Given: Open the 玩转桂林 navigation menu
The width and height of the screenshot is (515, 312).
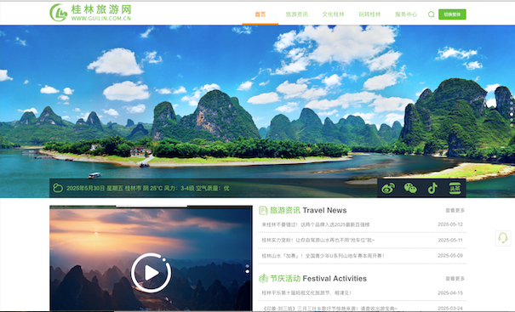Looking at the screenshot, I should (x=369, y=14).
